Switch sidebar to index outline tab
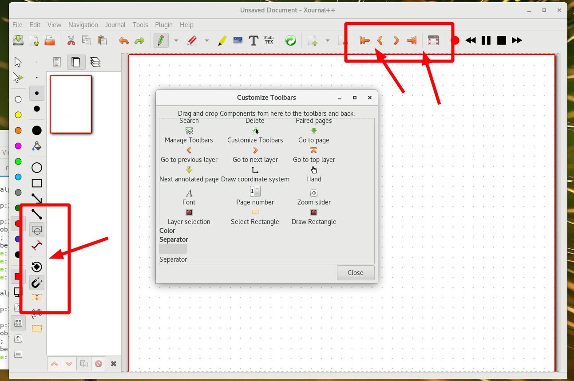Screen dimensions: 574x381 point(57,62)
